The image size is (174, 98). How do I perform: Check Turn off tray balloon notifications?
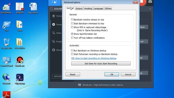72,38
